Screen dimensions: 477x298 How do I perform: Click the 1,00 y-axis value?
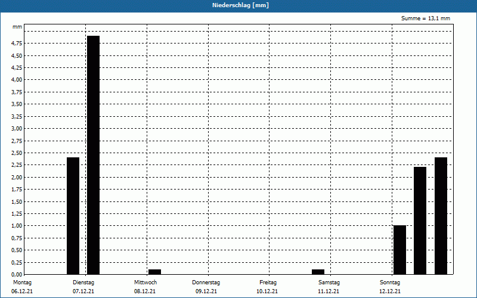pyautogui.click(x=17, y=226)
